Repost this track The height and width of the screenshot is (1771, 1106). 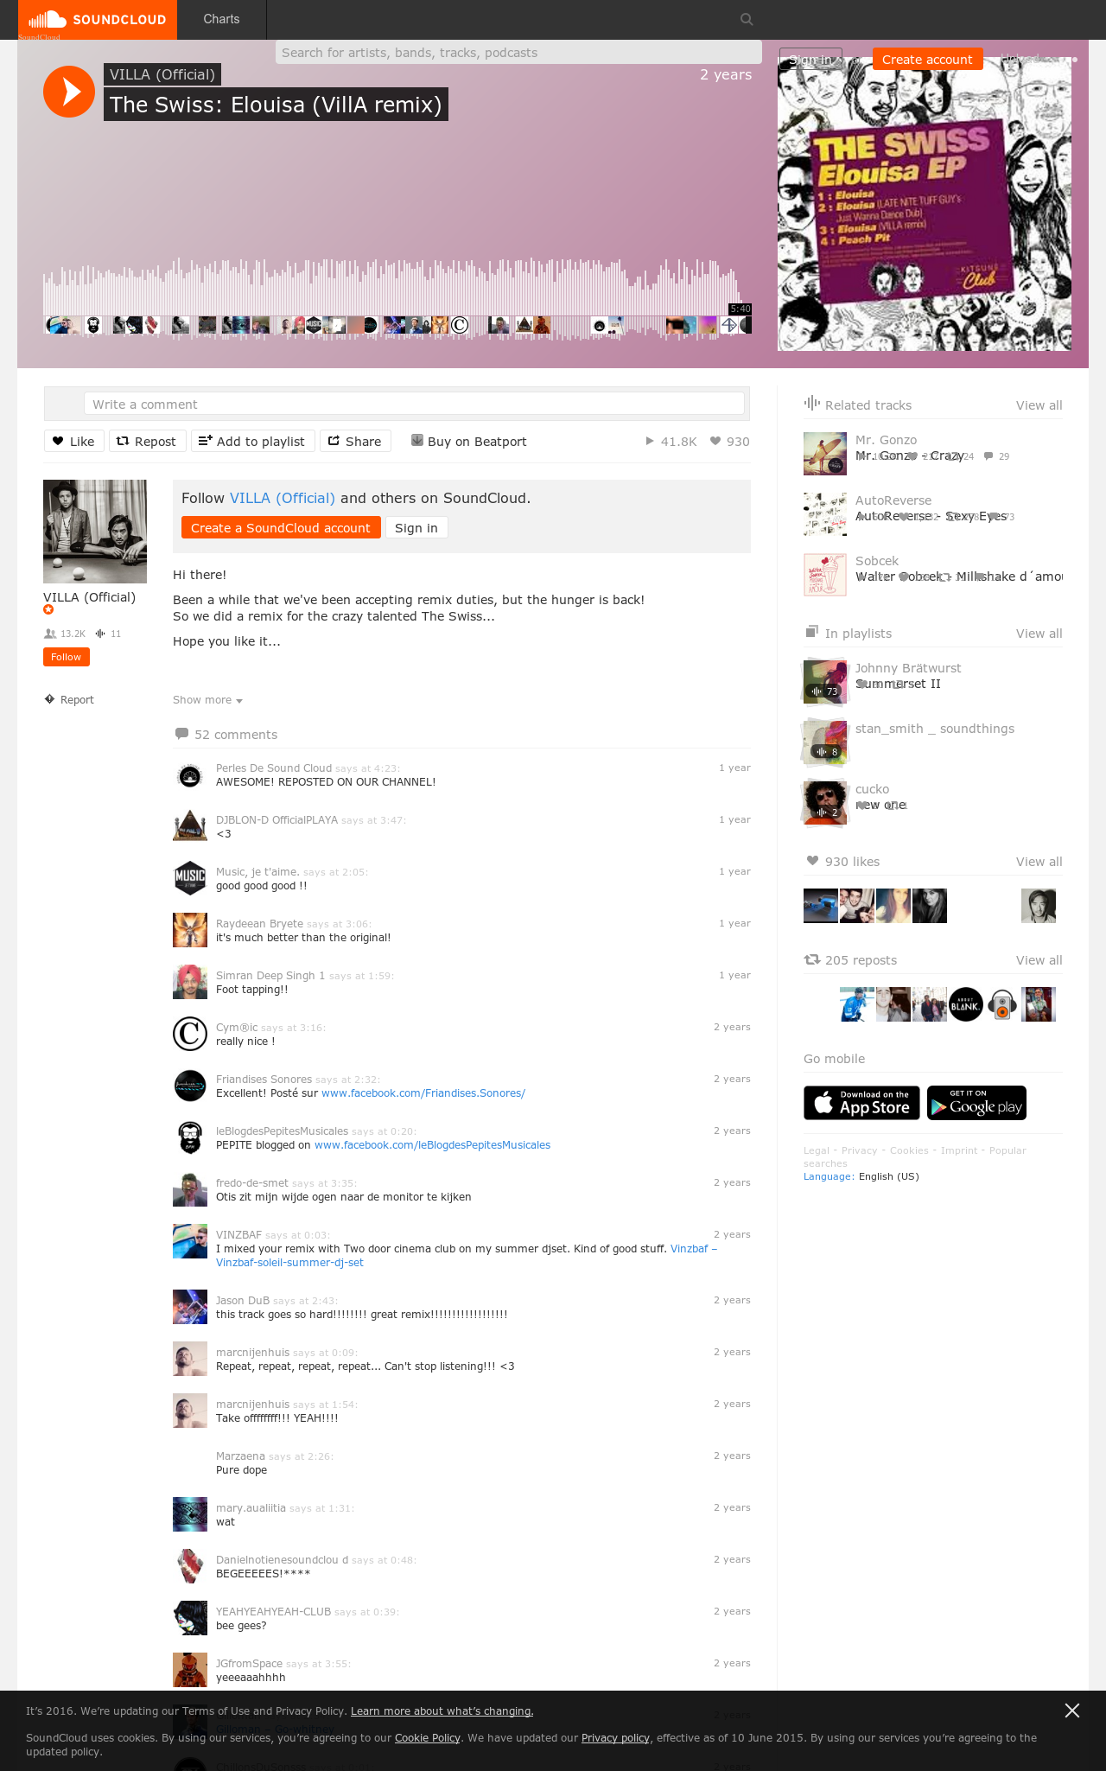147,441
